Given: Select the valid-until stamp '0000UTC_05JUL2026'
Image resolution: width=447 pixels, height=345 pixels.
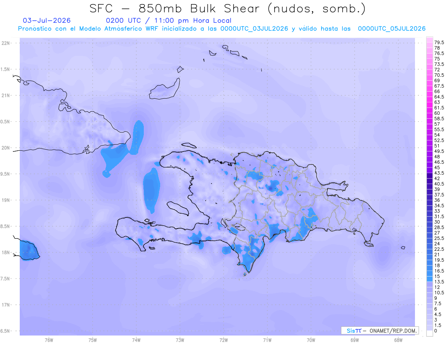Looking at the screenshot, I should [x=391, y=29].
